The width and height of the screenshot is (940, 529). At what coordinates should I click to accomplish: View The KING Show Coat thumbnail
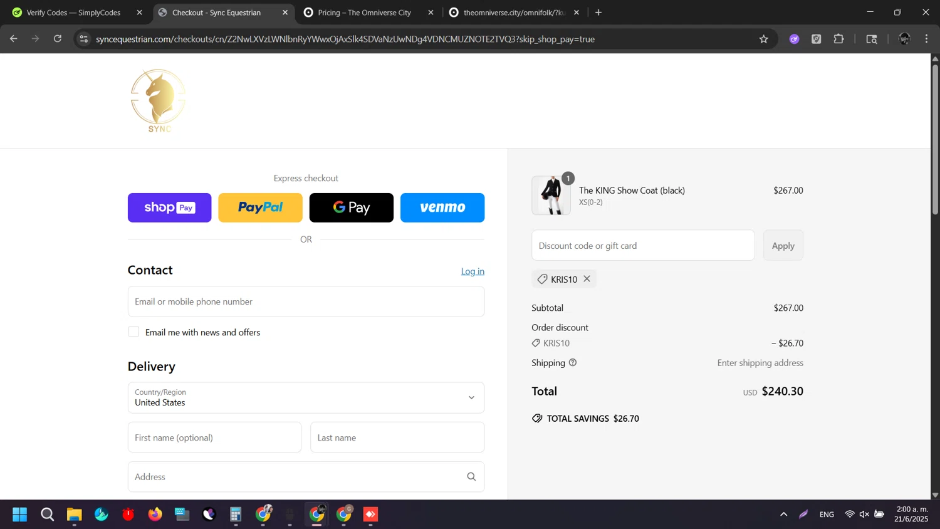pos(551,196)
